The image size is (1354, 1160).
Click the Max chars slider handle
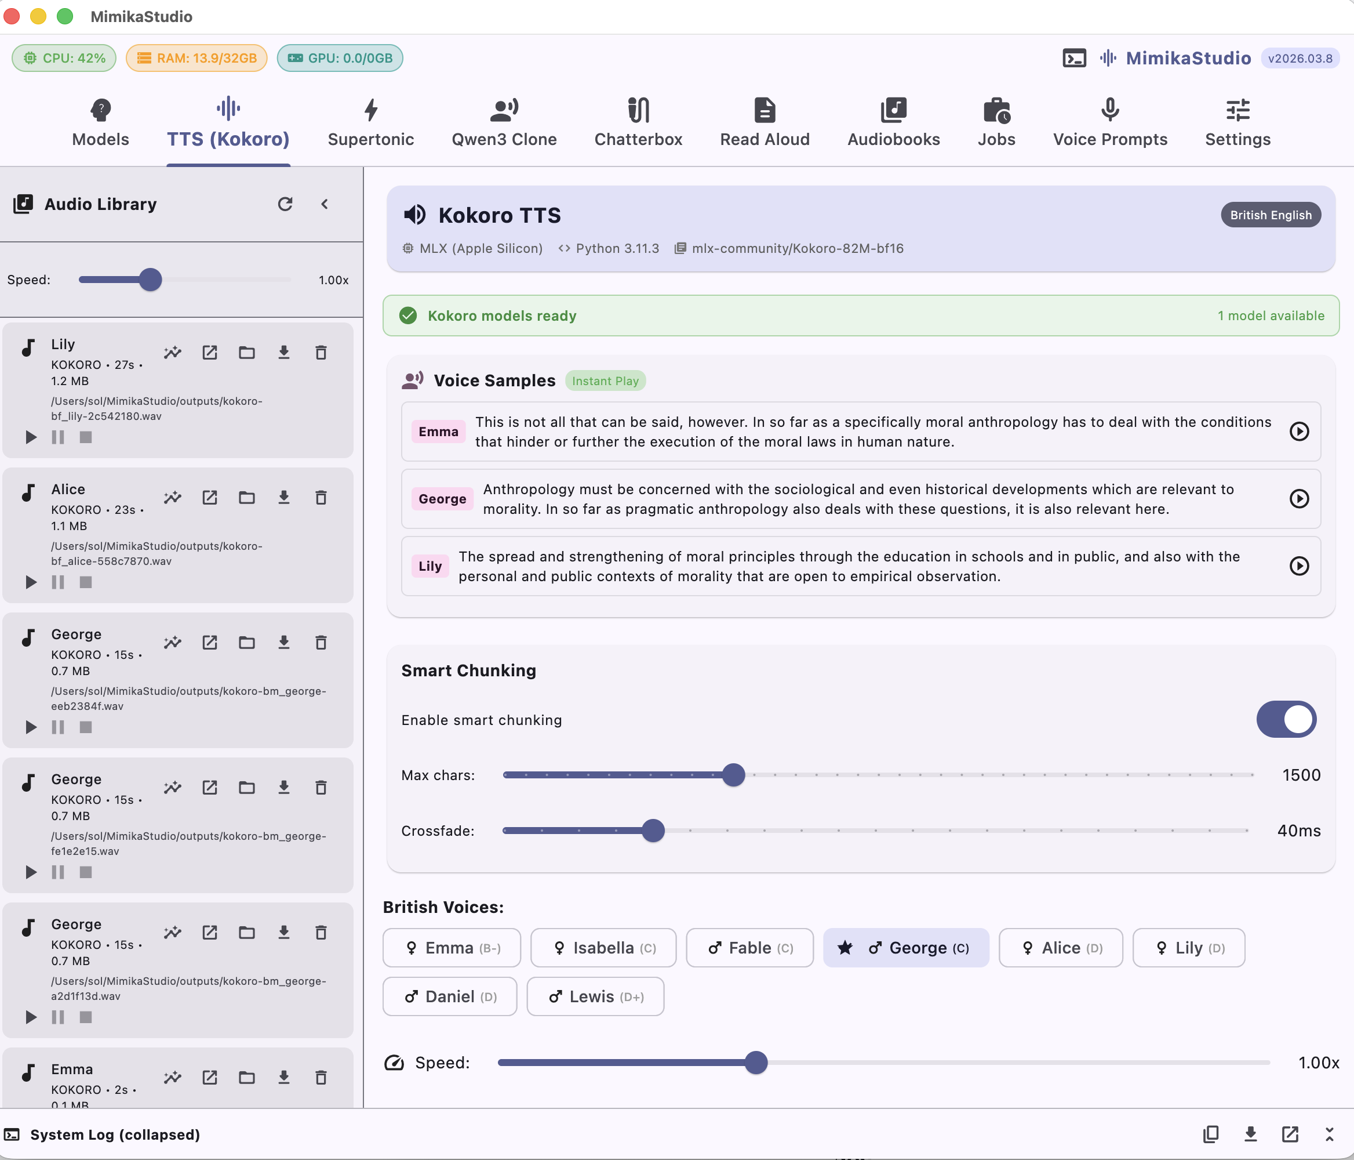(733, 775)
